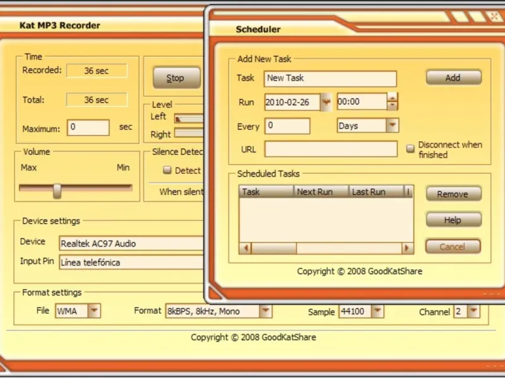Stop recording in Kat MP3 Recorder

click(x=177, y=77)
